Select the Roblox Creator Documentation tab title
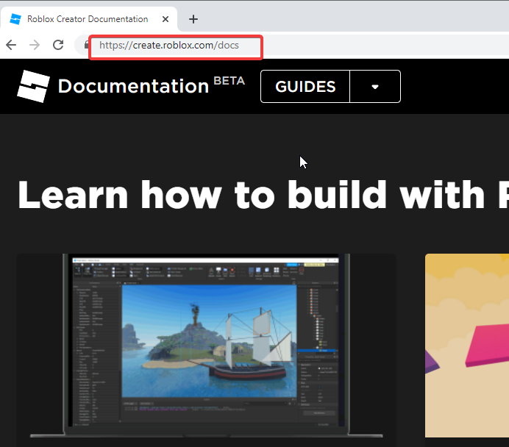 tap(88, 19)
